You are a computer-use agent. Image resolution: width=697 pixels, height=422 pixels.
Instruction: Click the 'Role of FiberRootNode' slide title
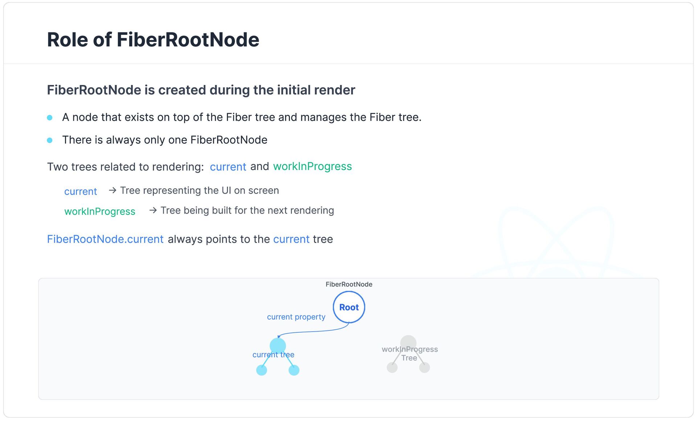(153, 40)
